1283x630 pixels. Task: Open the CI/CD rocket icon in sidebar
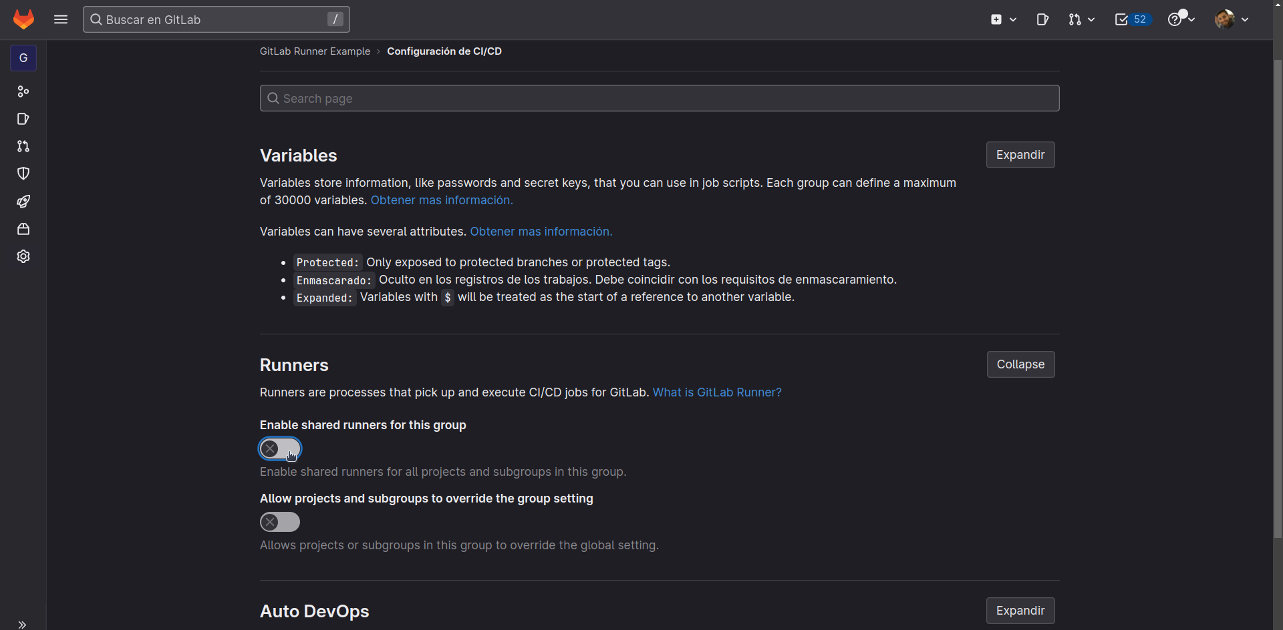(23, 202)
